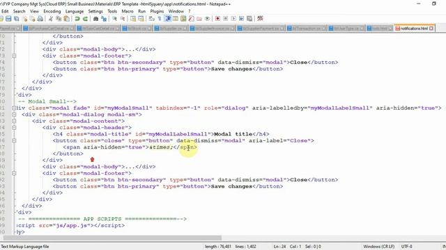Collapse the close button fold marker
This screenshot has width=446, height=250.
[14, 140]
